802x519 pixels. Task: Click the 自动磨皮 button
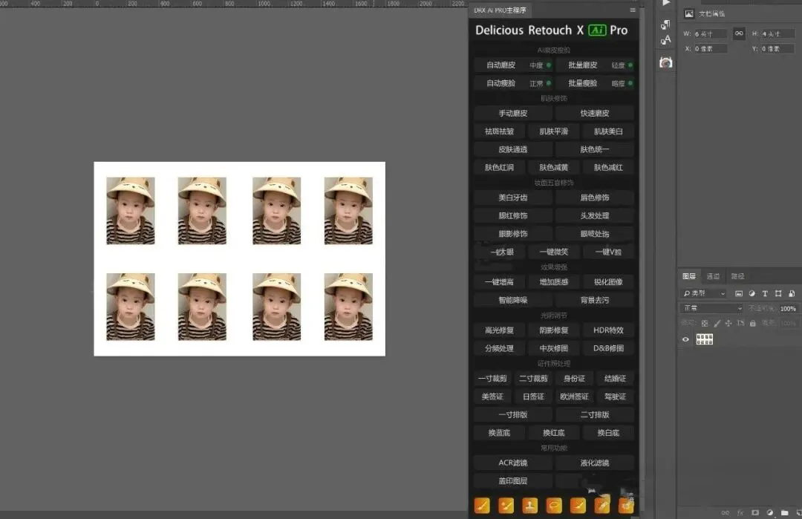(501, 65)
